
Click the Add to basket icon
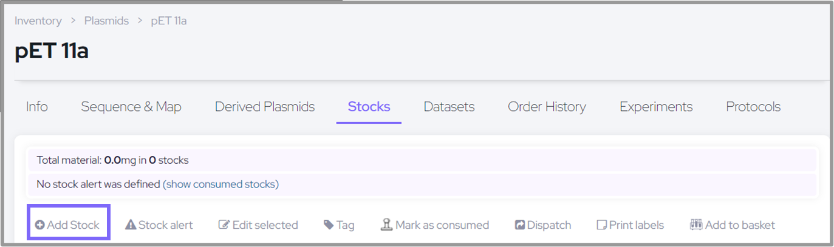696,225
